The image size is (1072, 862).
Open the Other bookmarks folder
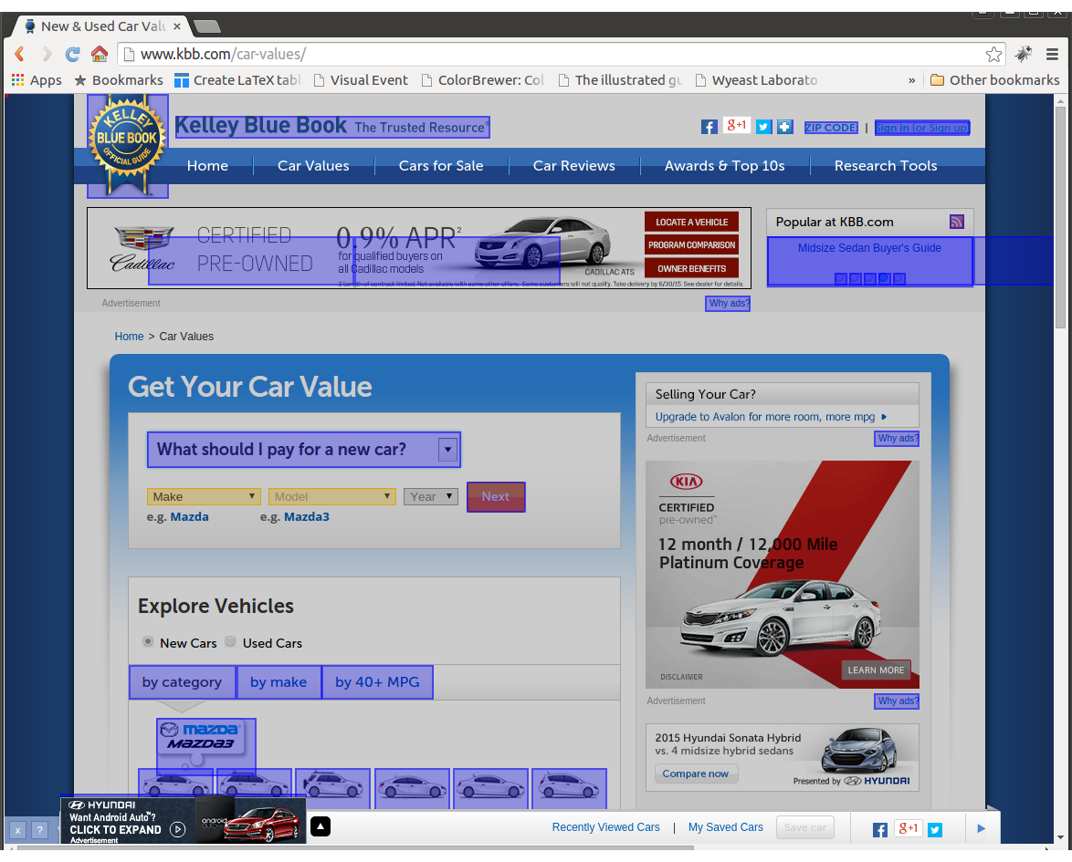tap(994, 80)
